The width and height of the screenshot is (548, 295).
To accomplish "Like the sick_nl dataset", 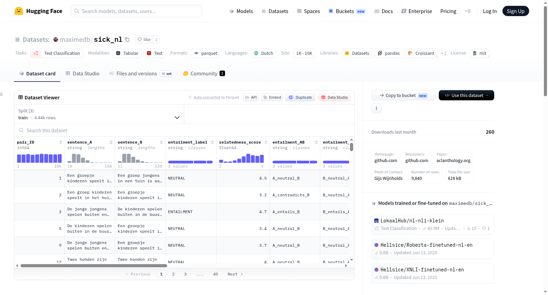I will coord(144,39).
